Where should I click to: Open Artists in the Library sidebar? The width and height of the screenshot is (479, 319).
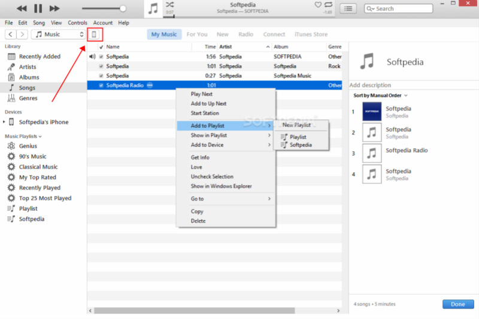pyautogui.click(x=28, y=67)
